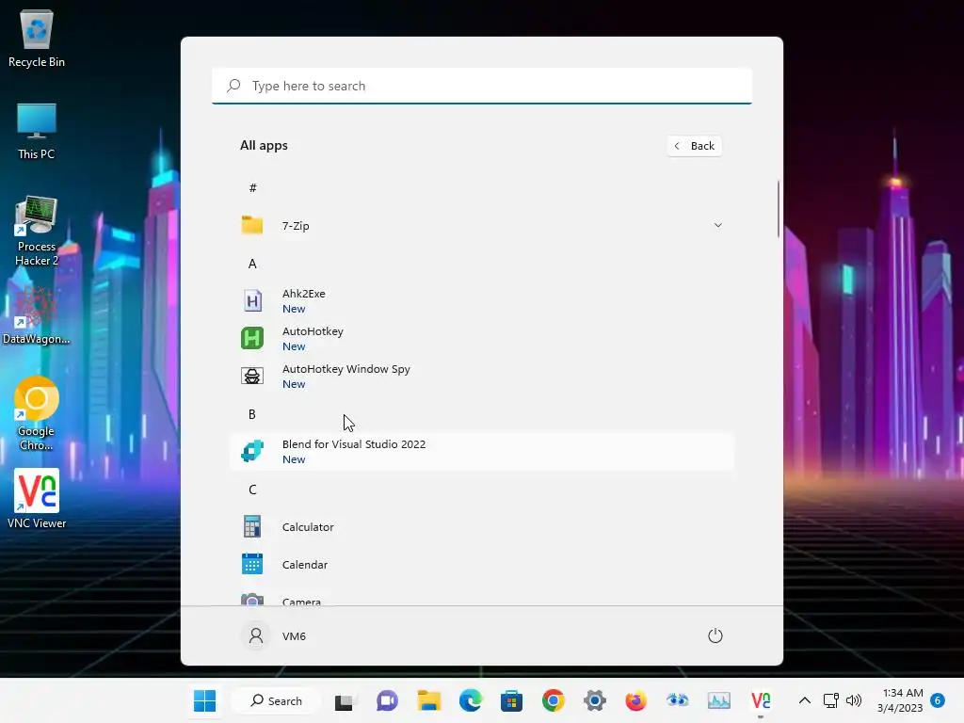Open VNC Viewer on the taskbar

(761, 700)
